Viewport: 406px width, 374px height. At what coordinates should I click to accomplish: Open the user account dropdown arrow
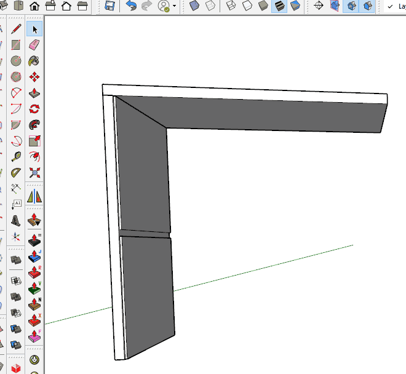coord(175,6)
